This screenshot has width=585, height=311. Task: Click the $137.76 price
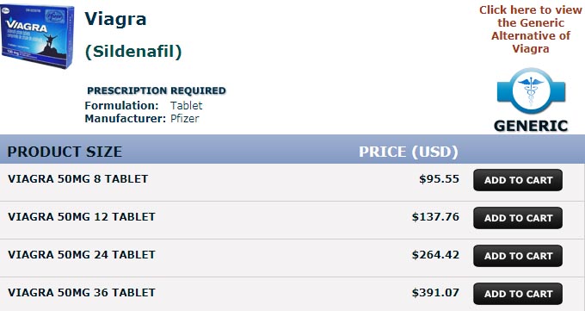coord(435,217)
